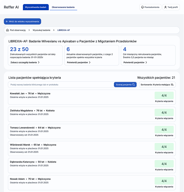The image size is (184, 192).
Task: Click 4/4 criteria badge for Kowalski Jan
Action: click(x=164, y=95)
